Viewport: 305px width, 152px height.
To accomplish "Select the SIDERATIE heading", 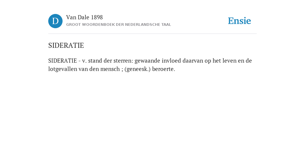I will 66,45.
